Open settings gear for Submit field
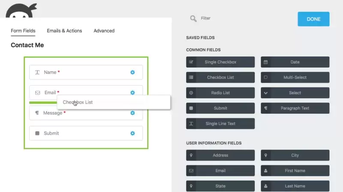This screenshot has height=192, width=343. pos(132,133)
